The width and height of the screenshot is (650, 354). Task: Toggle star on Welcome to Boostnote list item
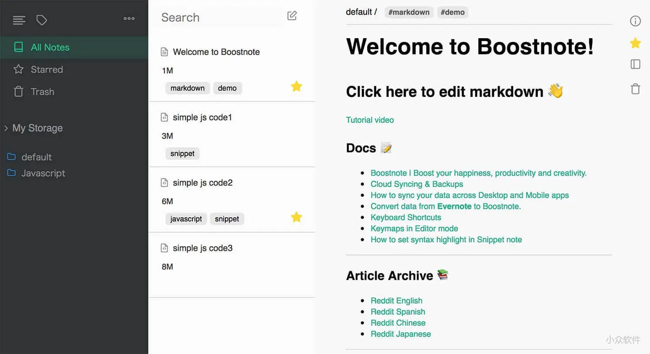click(x=296, y=87)
